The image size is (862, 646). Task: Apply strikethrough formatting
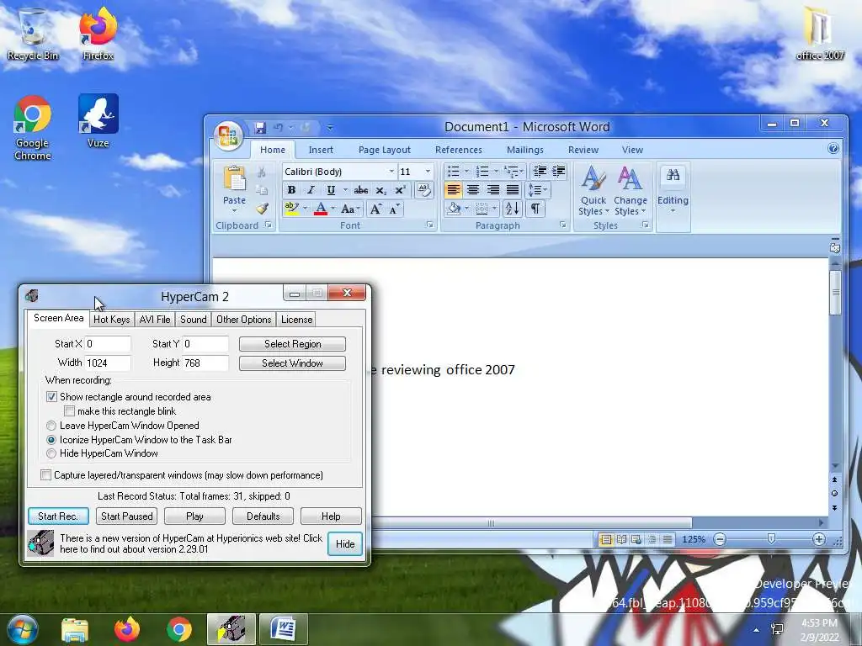[x=360, y=190]
